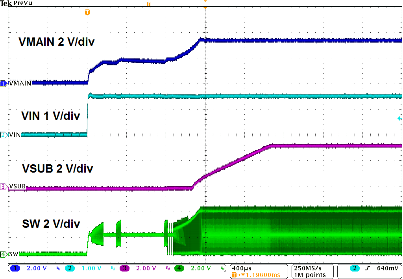Click the channel 3 VSUB ground marker
Screen dimensions: 403x279
coord(4,187)
